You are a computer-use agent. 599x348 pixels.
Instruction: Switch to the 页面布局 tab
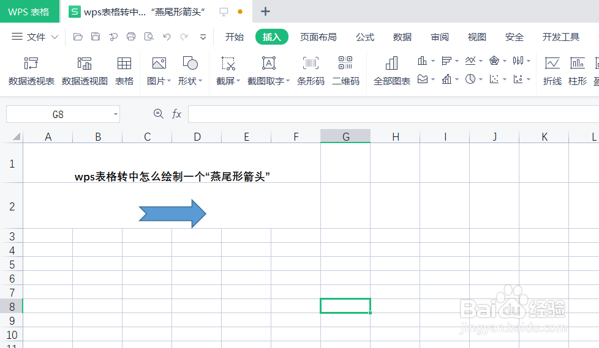point(318,37)
